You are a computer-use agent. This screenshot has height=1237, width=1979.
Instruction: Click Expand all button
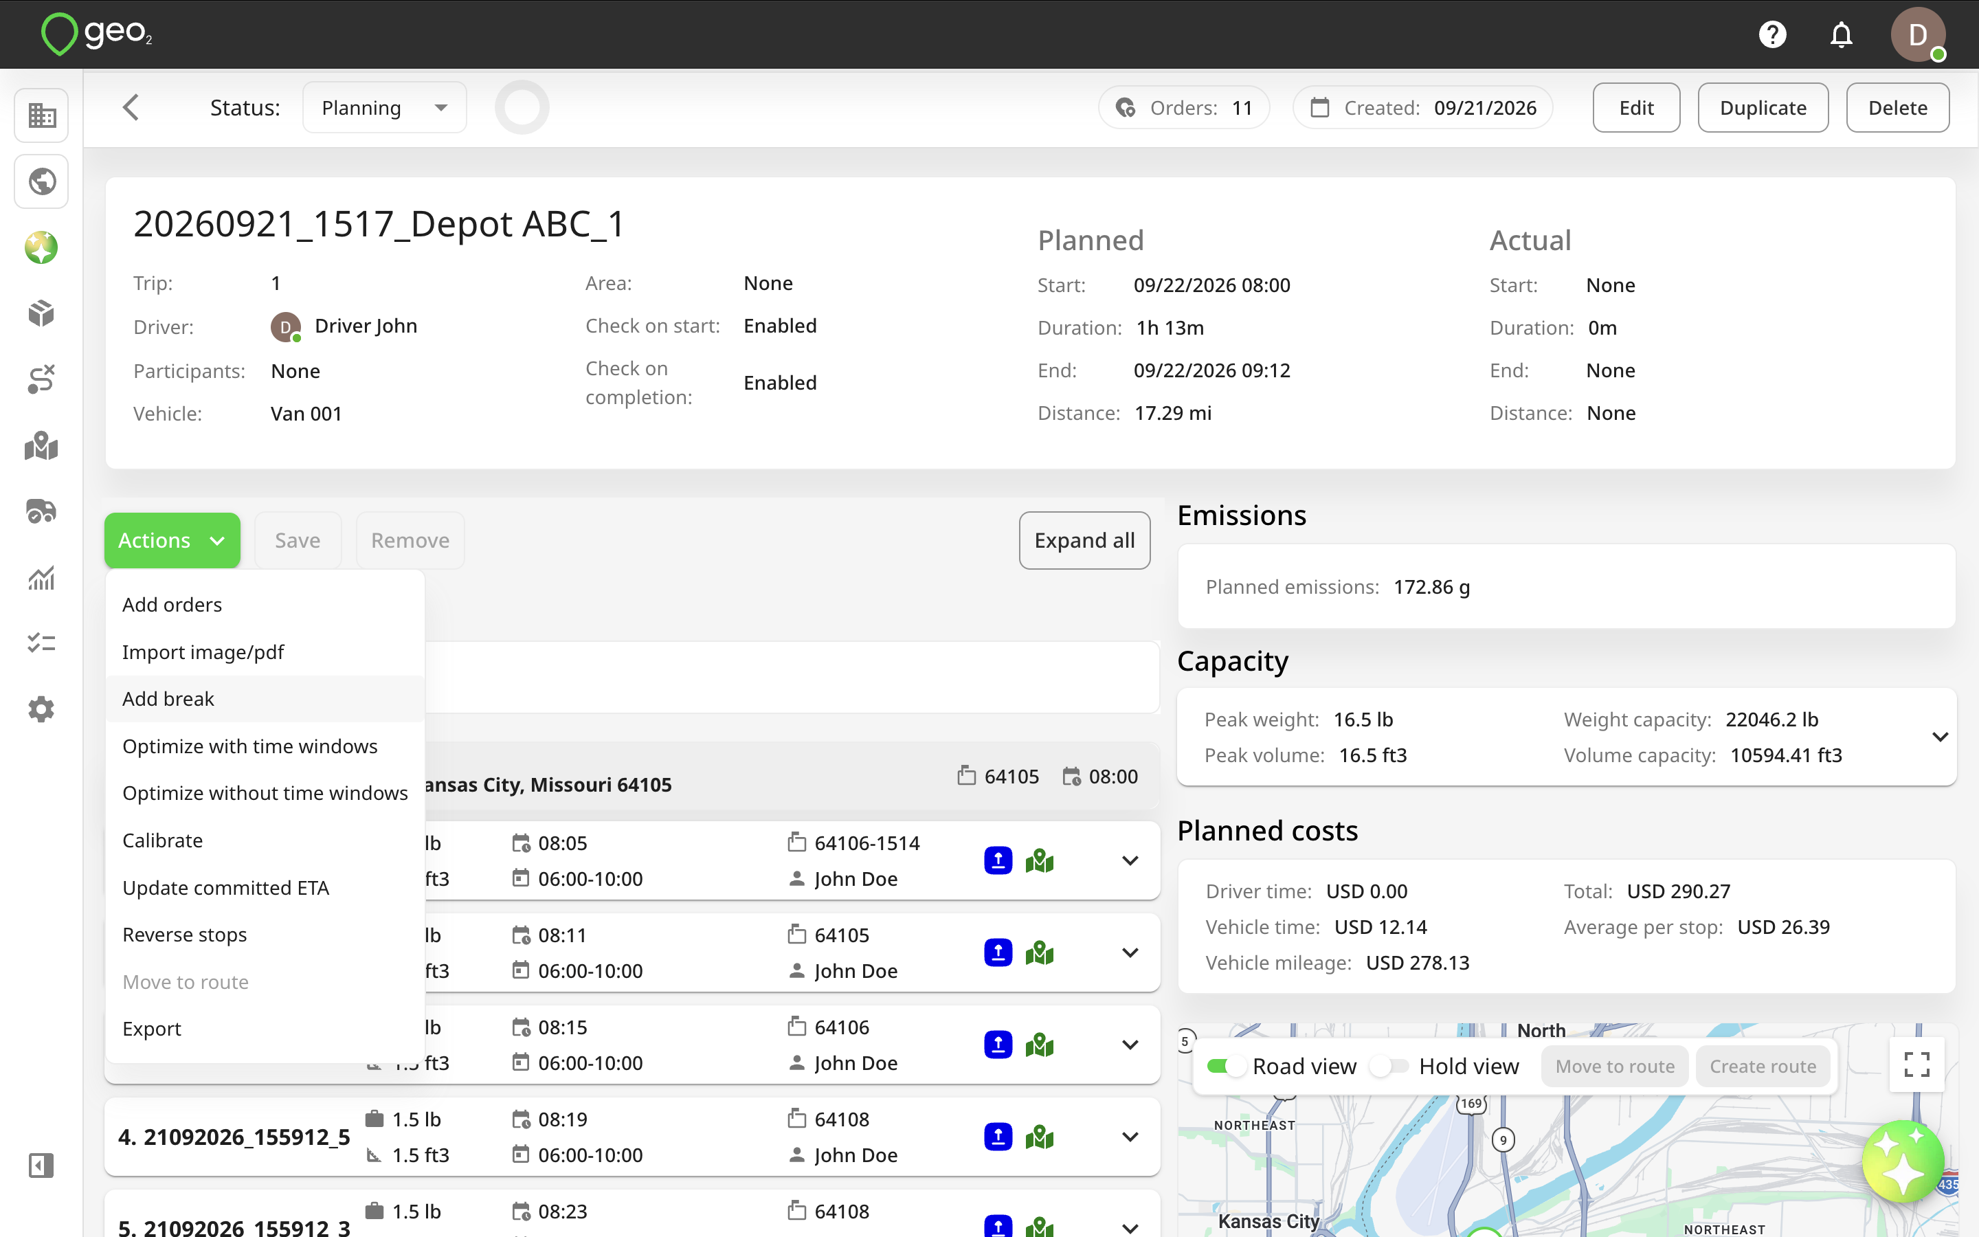pyautogui.click(x=1084, y=540)
